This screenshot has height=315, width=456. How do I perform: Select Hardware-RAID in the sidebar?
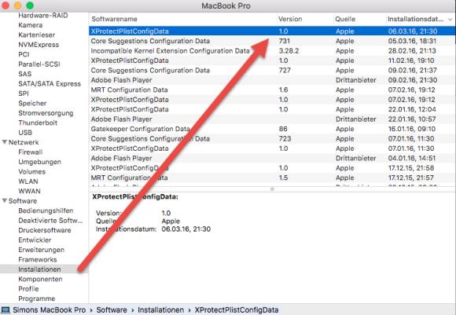pos(43,16)
